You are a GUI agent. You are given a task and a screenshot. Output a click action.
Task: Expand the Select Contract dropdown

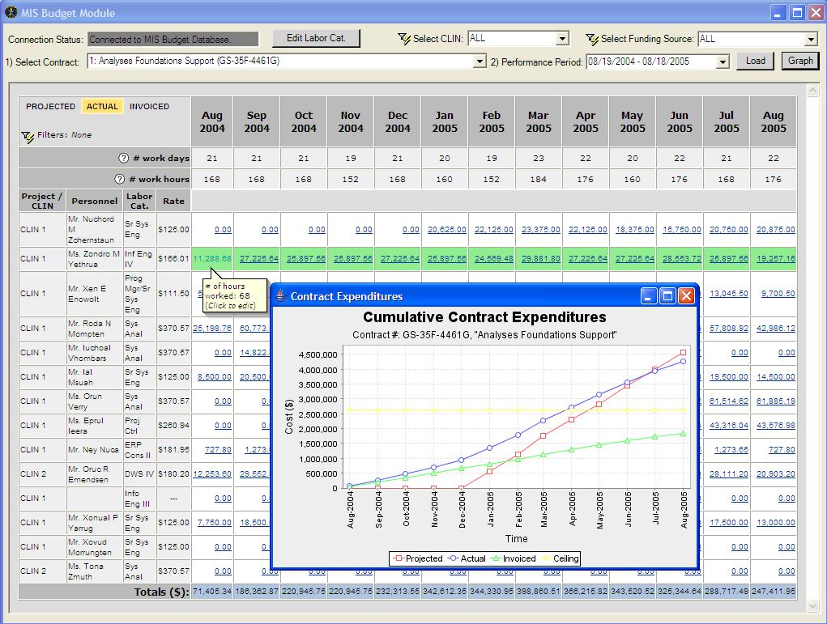coord(479,62)
